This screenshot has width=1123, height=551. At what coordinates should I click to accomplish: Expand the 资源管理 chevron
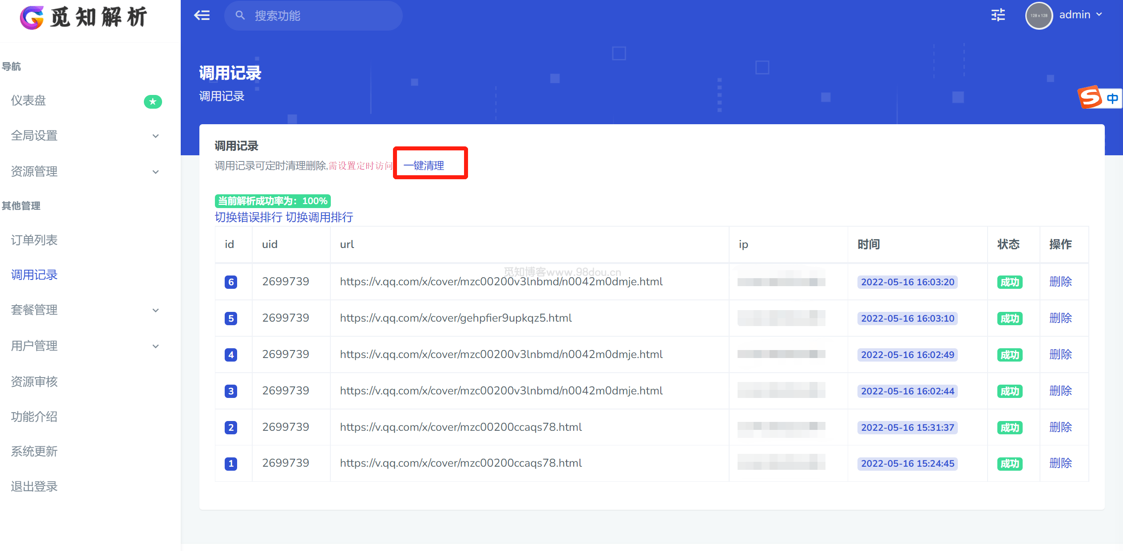point(155,172)
